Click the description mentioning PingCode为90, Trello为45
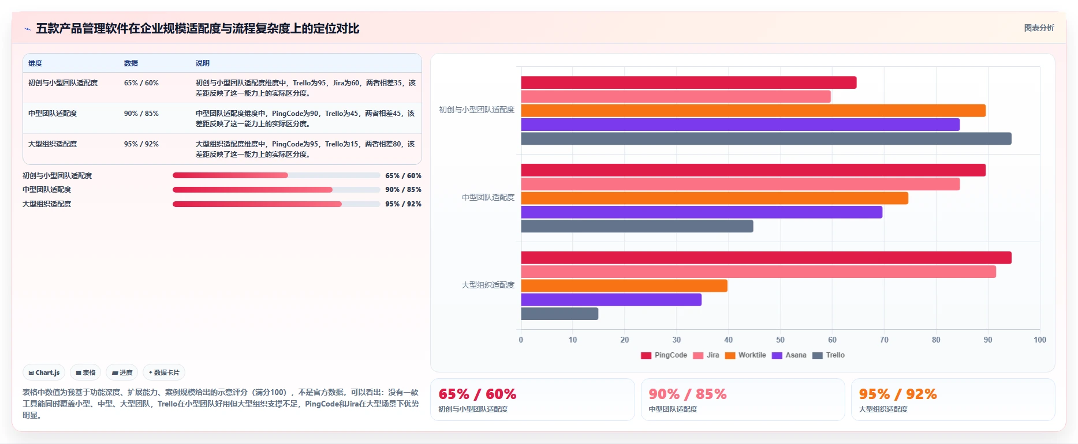Screen dimensions: 1078x444 (x=305, y=119)
